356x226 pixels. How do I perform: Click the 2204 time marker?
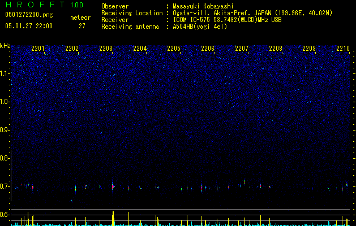click(140, 49)
